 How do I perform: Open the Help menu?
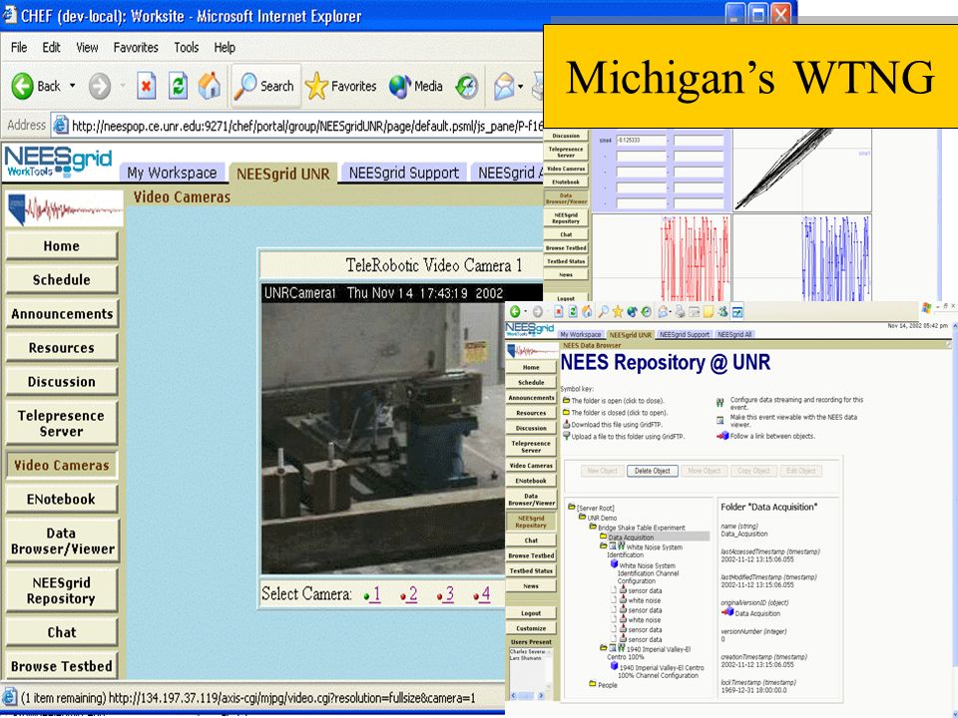[x=225, y=47]
